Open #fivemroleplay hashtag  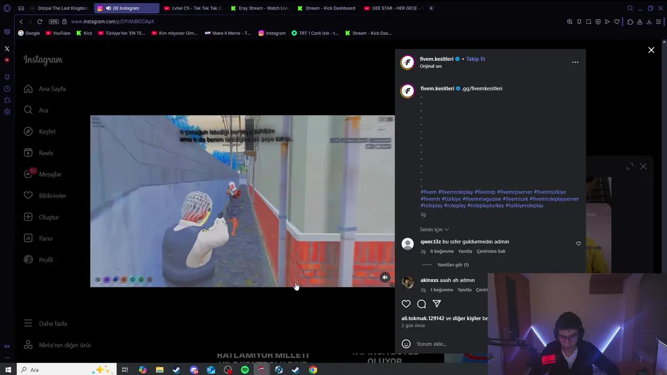(455, 192)
